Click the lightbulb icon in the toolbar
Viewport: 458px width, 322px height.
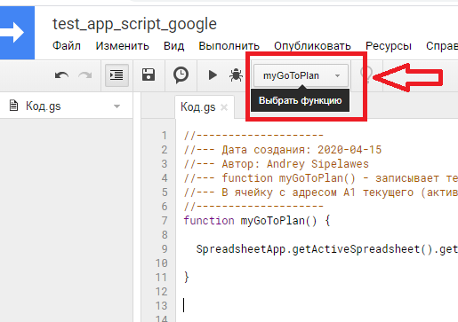366,75
